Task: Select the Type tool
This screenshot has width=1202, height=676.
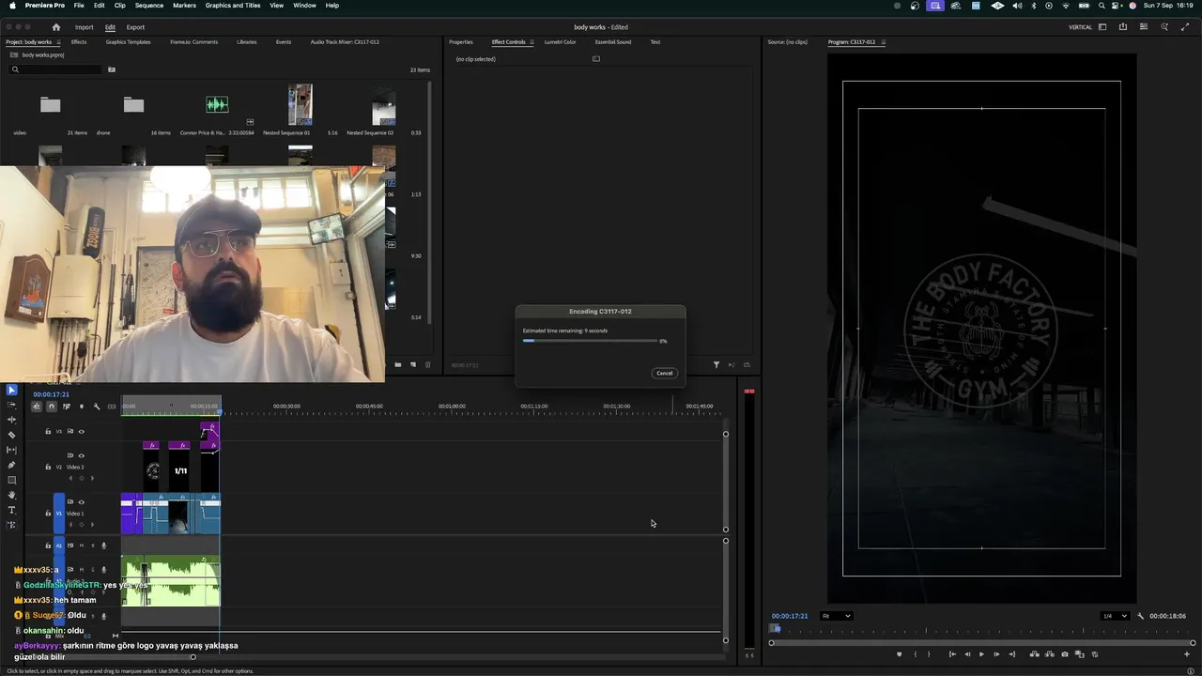Action: click(11, 510)
